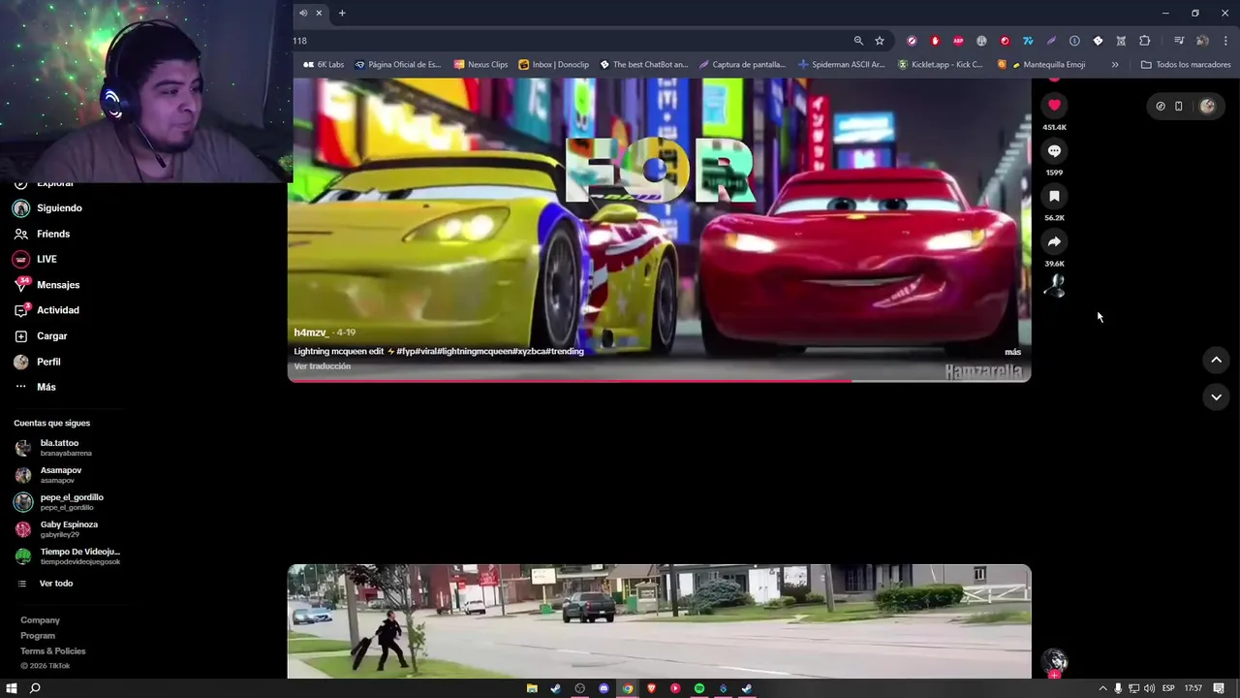This screenshot has width=1240, height=698.
Task: Open followed account Tiempo De Videoju...
Action: 68,556
